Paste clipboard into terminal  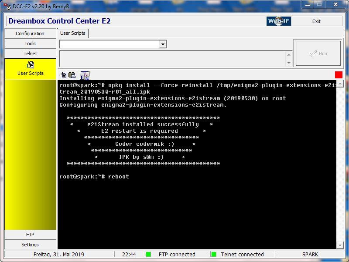(x=72, y=75)
